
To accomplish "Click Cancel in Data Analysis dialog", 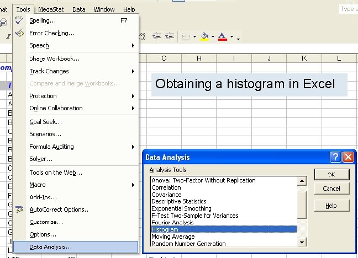I will click(x=331, y=189).
